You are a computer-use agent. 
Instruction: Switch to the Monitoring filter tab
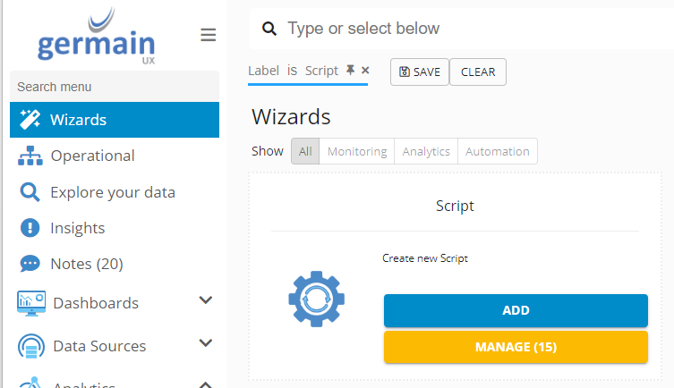point(357,151)
